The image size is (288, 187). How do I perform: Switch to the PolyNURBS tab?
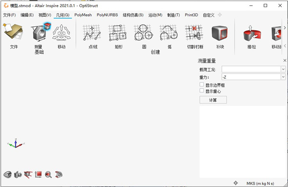coord(107,15)
